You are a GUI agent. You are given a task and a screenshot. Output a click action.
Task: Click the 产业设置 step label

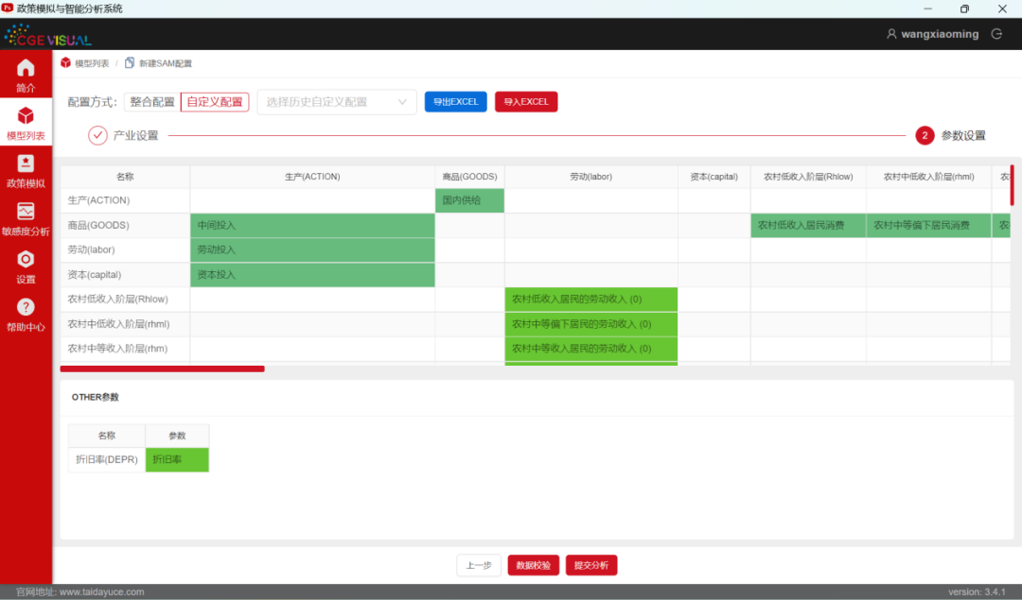pos(135,135)
